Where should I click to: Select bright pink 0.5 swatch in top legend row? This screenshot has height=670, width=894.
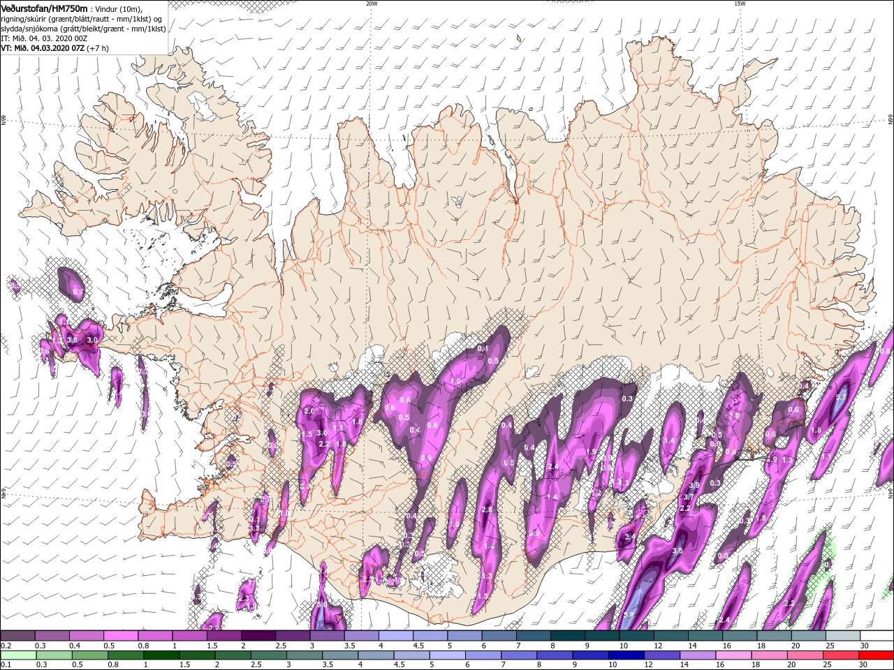[x=120, y=636]
